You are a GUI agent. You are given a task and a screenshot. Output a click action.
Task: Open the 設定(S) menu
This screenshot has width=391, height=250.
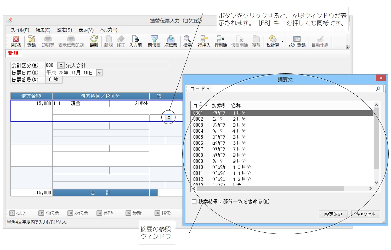pos(65,30)
